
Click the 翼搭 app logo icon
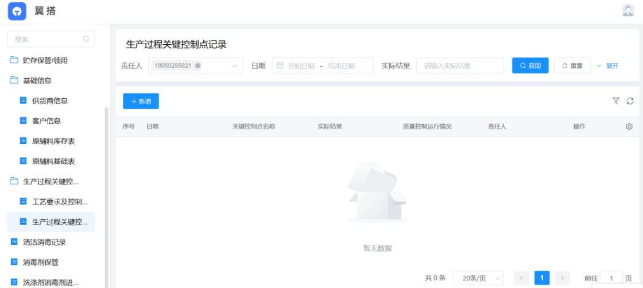17,11
